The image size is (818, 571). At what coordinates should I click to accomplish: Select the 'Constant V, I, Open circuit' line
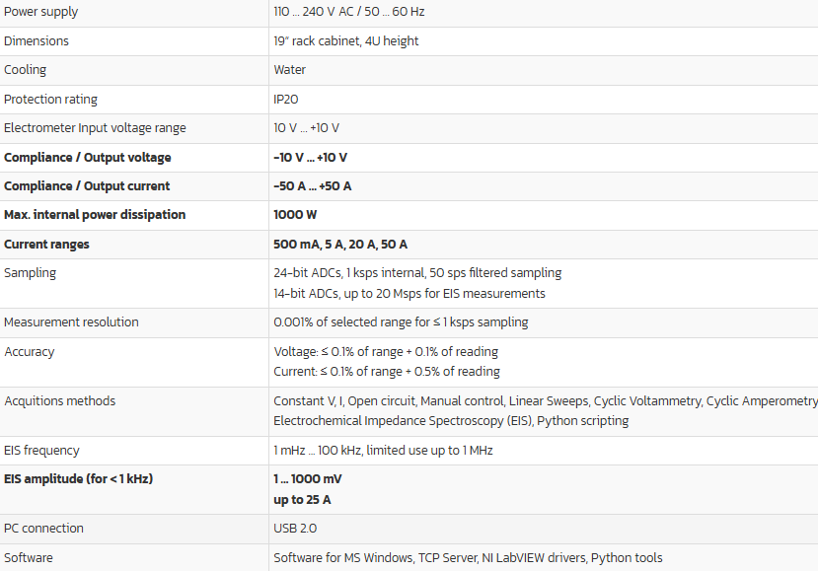545,400
